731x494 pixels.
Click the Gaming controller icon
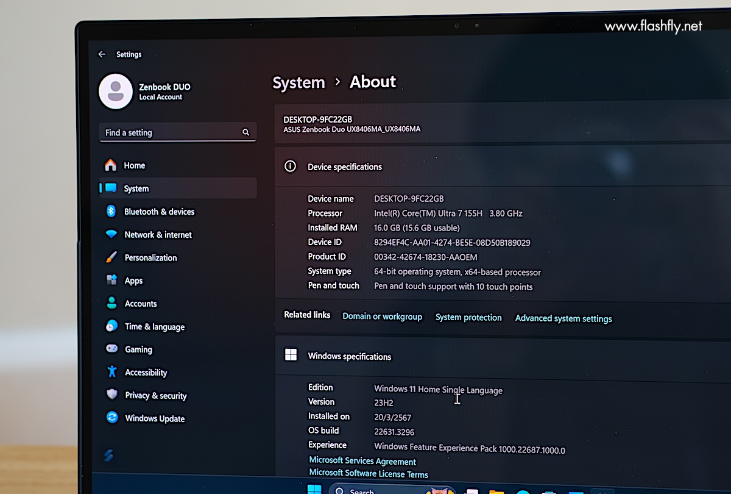[111, 349]
